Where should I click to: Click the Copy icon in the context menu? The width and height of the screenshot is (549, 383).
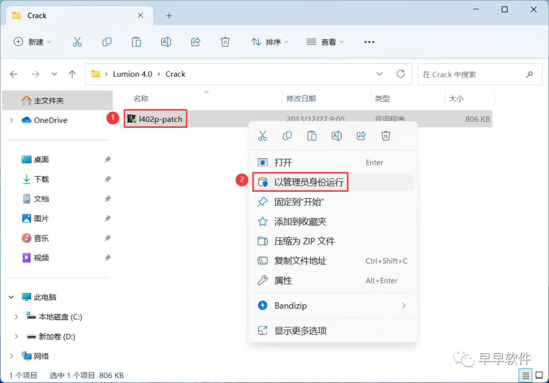coord(287,135)
